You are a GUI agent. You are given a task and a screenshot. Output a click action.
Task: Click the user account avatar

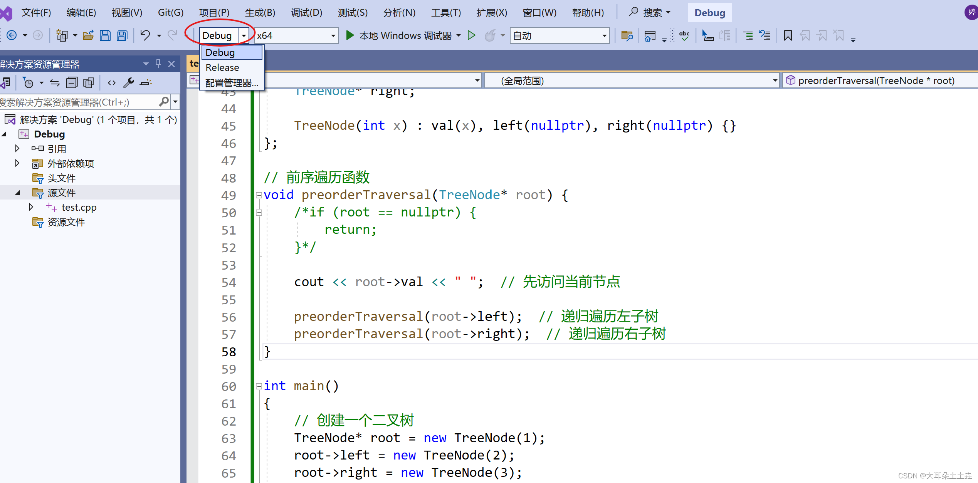click(971, 12)
